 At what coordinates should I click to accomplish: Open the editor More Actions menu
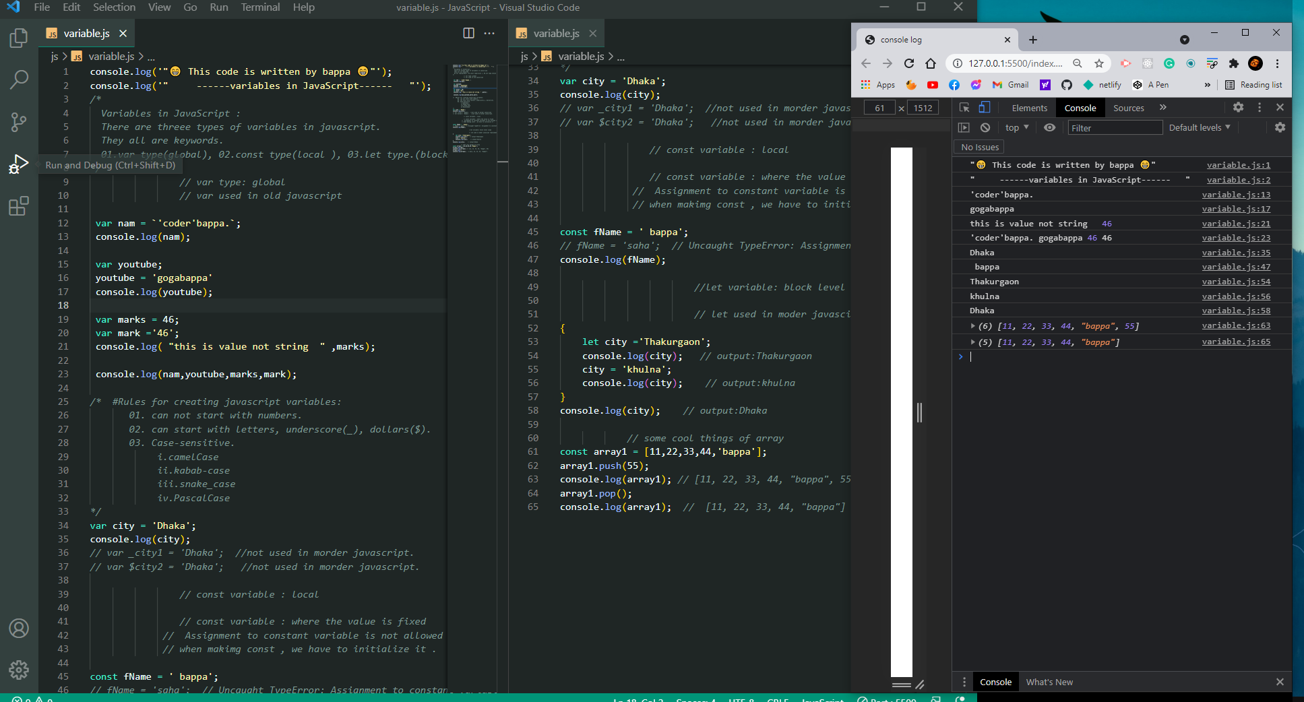pos(489,33)
